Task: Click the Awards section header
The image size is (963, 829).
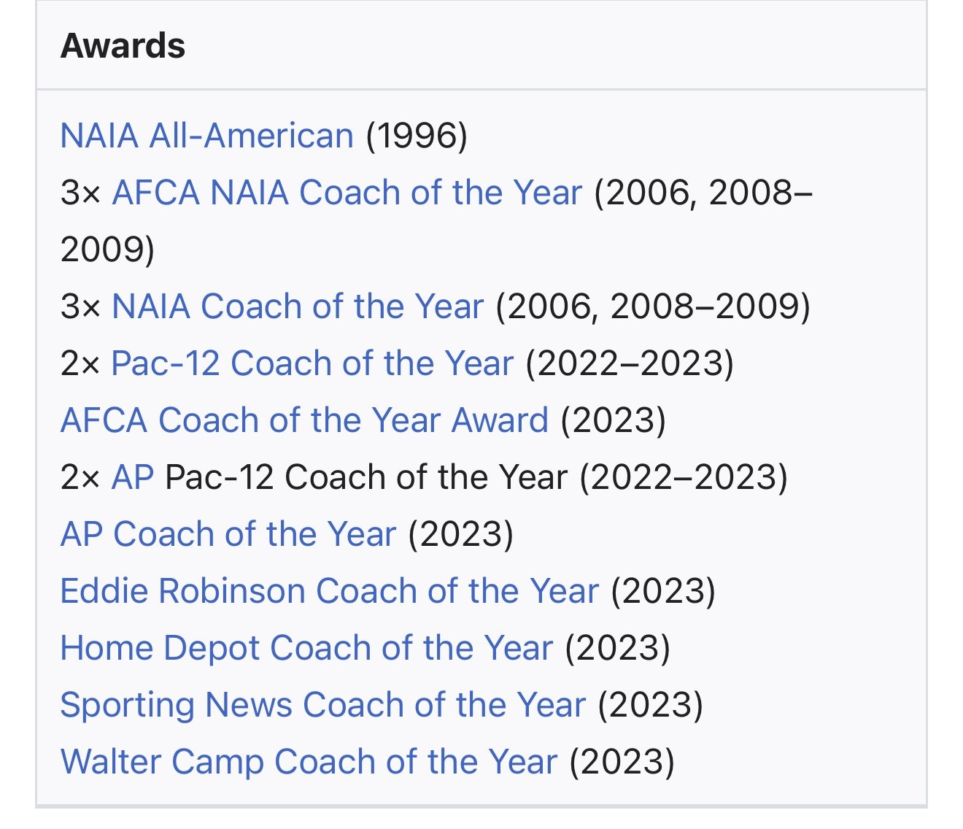Action: point(123,46)
